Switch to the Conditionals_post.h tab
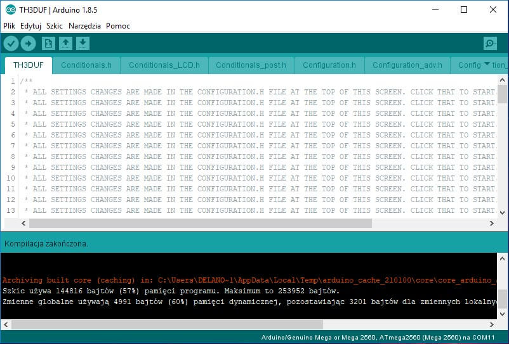The width and height of the screenshot is (509, 344). tap(251, 65)
